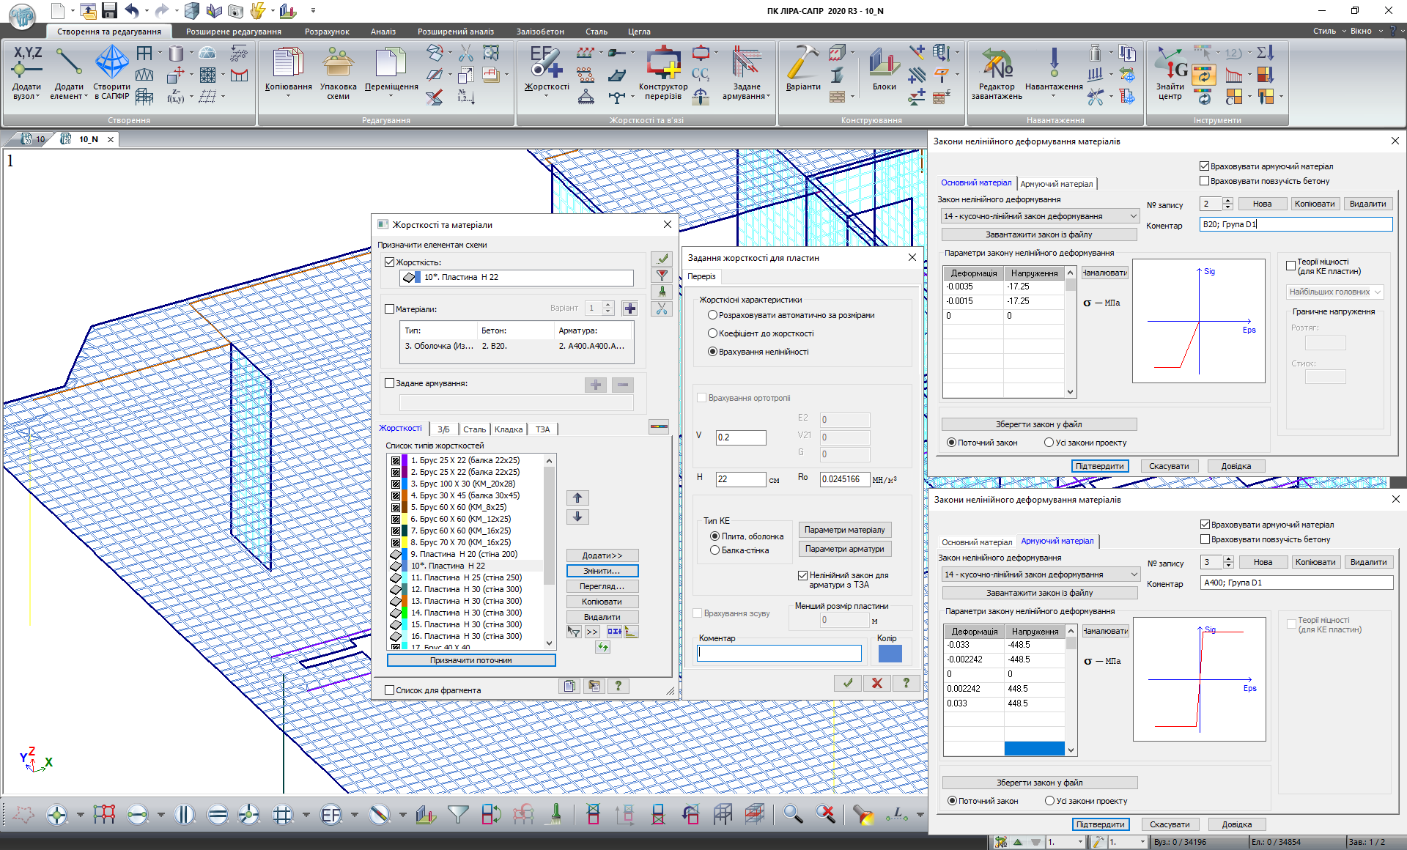Click the blue Колір swatch
This screenshot has width=1407, height=850.
[x=890, y=654]
